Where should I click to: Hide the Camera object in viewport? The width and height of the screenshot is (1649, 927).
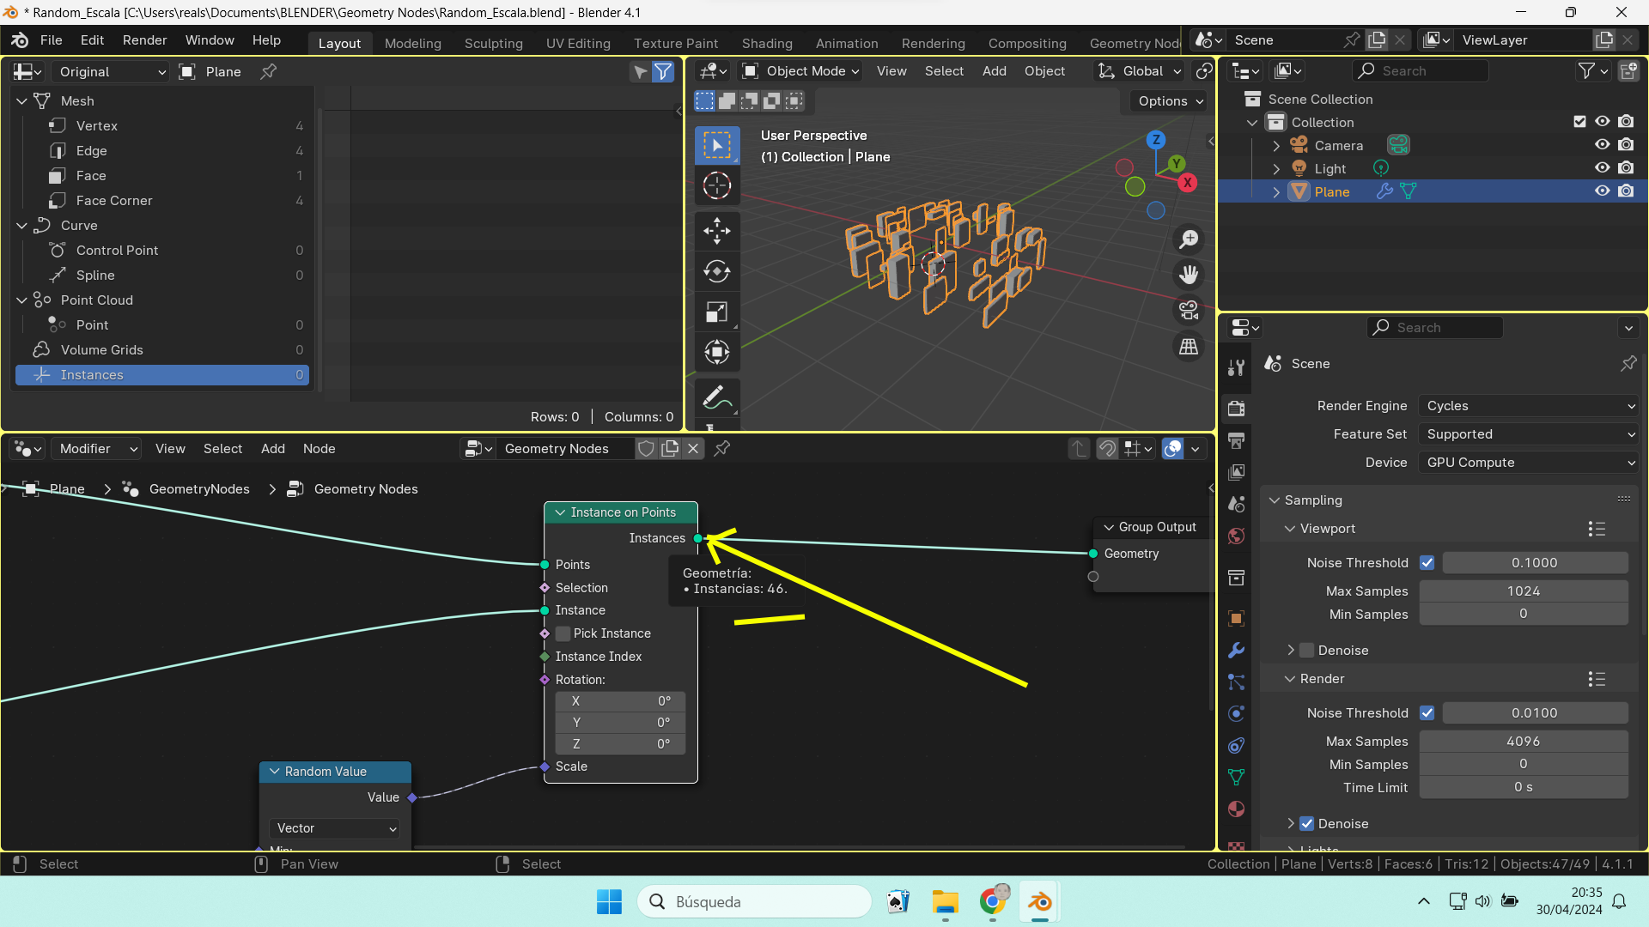(x=1602, y=145)
